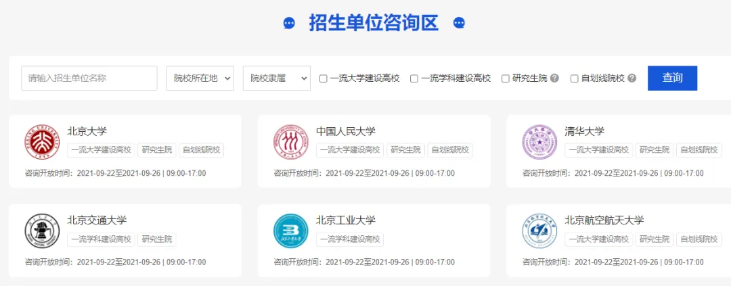Open the 北京航空航天大学 name link
Image resolution: width=731 pixels, height=286 pixels.
(x=604, y=220)
